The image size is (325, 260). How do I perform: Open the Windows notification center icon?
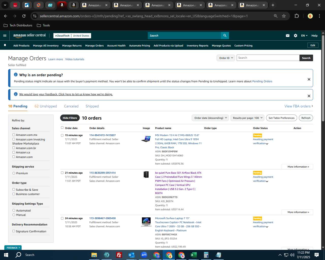317,255
